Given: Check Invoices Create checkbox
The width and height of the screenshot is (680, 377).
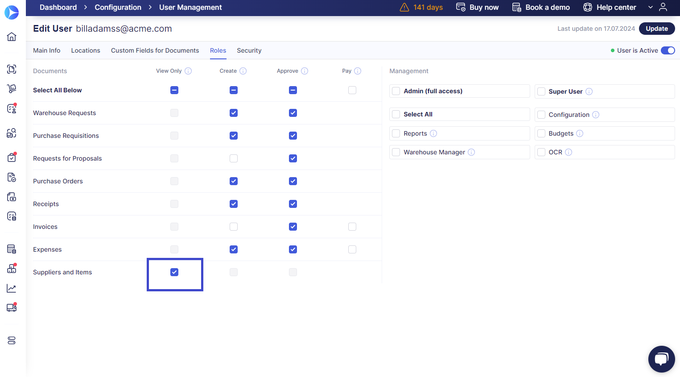Looking at the screenshot, I should [234, 227].
